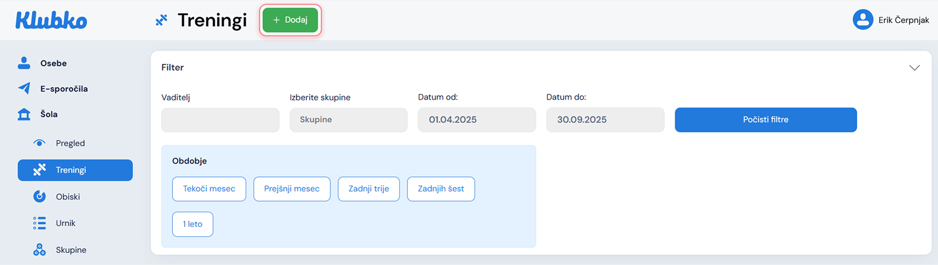Open the Izberite skupine dropdown
Viewport: 938px width, 265px height.
click(348, 120)
